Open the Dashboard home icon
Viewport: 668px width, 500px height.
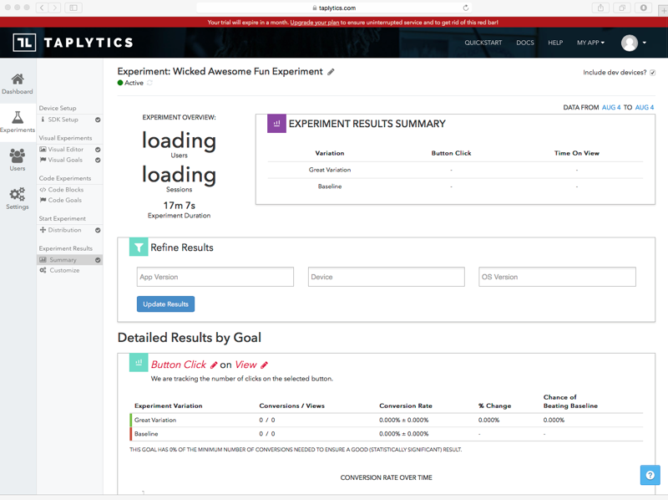[18, 79]
